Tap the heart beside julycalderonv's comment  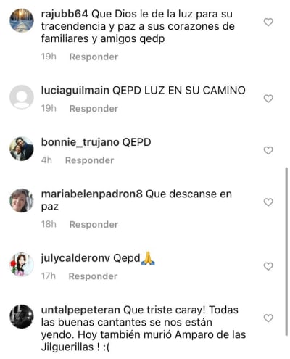(268, 266)
